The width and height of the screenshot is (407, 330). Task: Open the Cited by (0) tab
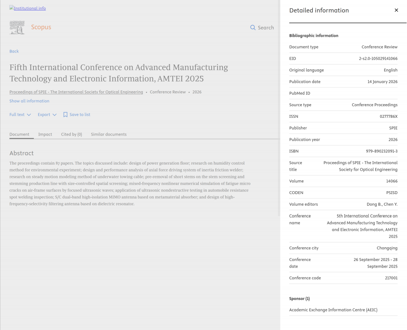pyautogui.click(x=71, y=134)
